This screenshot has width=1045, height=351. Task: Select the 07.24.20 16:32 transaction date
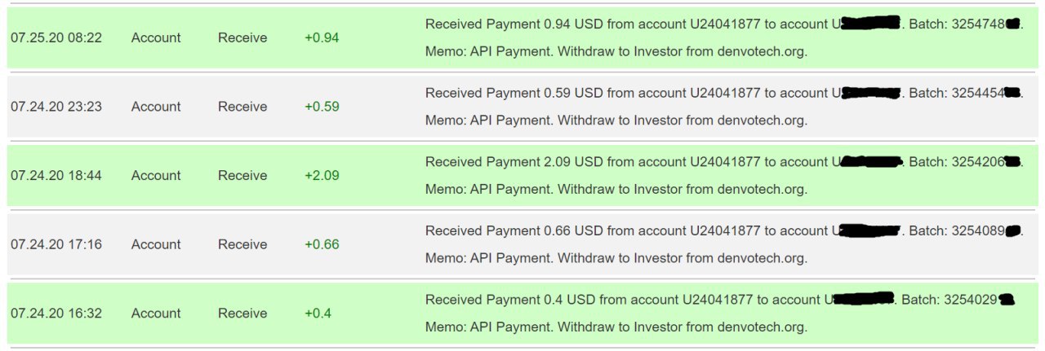tap(56, 313)
